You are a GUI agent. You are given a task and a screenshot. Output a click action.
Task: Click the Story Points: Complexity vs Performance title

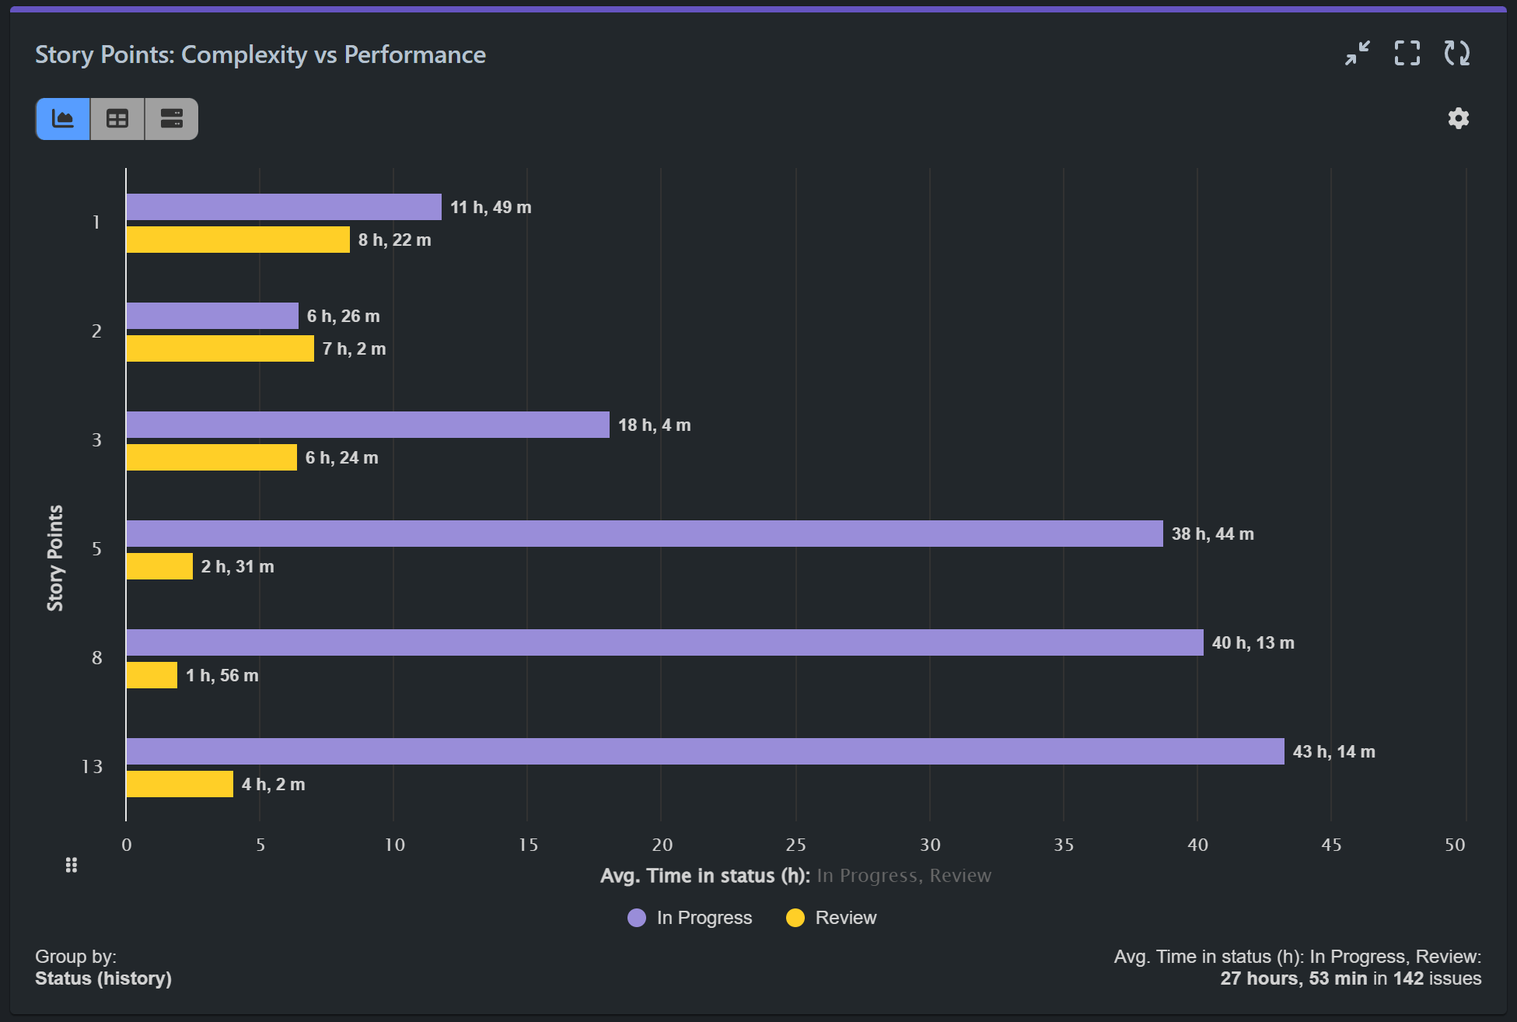[260, 54]
